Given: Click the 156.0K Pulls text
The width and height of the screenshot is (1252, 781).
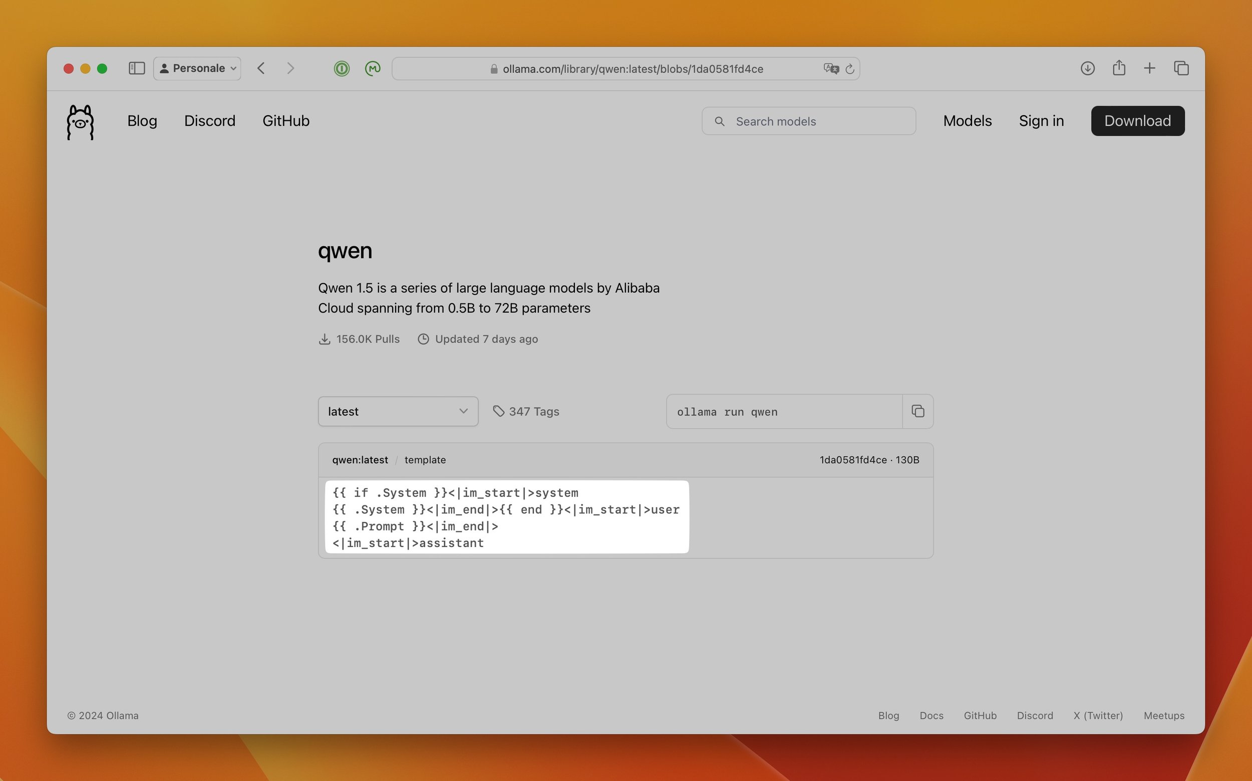Looking at the screenshot, I should [x=368, y=339].
